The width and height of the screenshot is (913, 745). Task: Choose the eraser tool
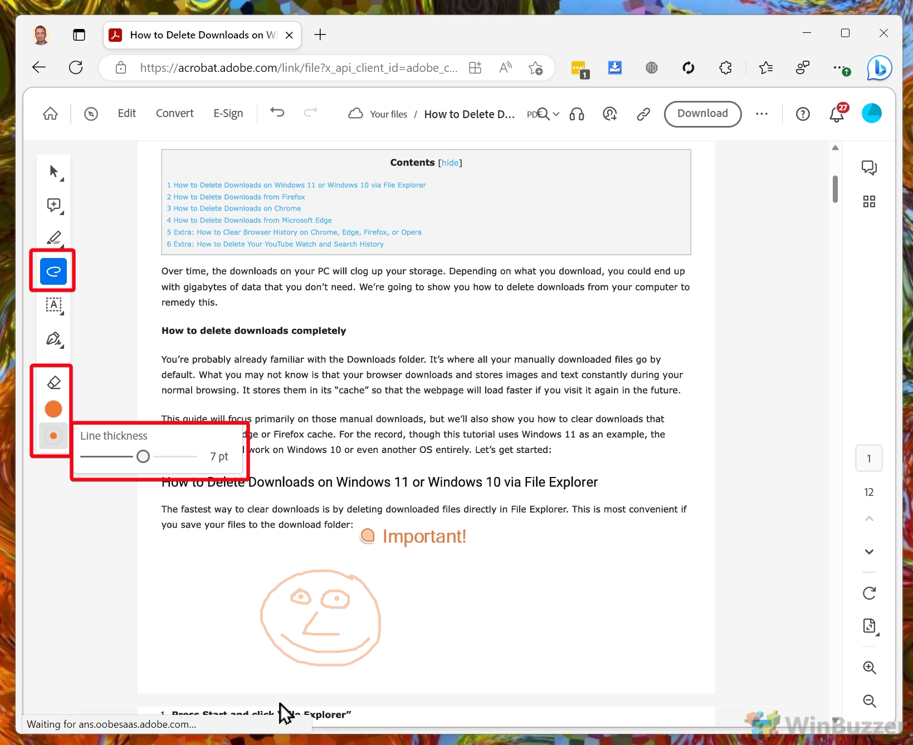click(x=54, y=382)
